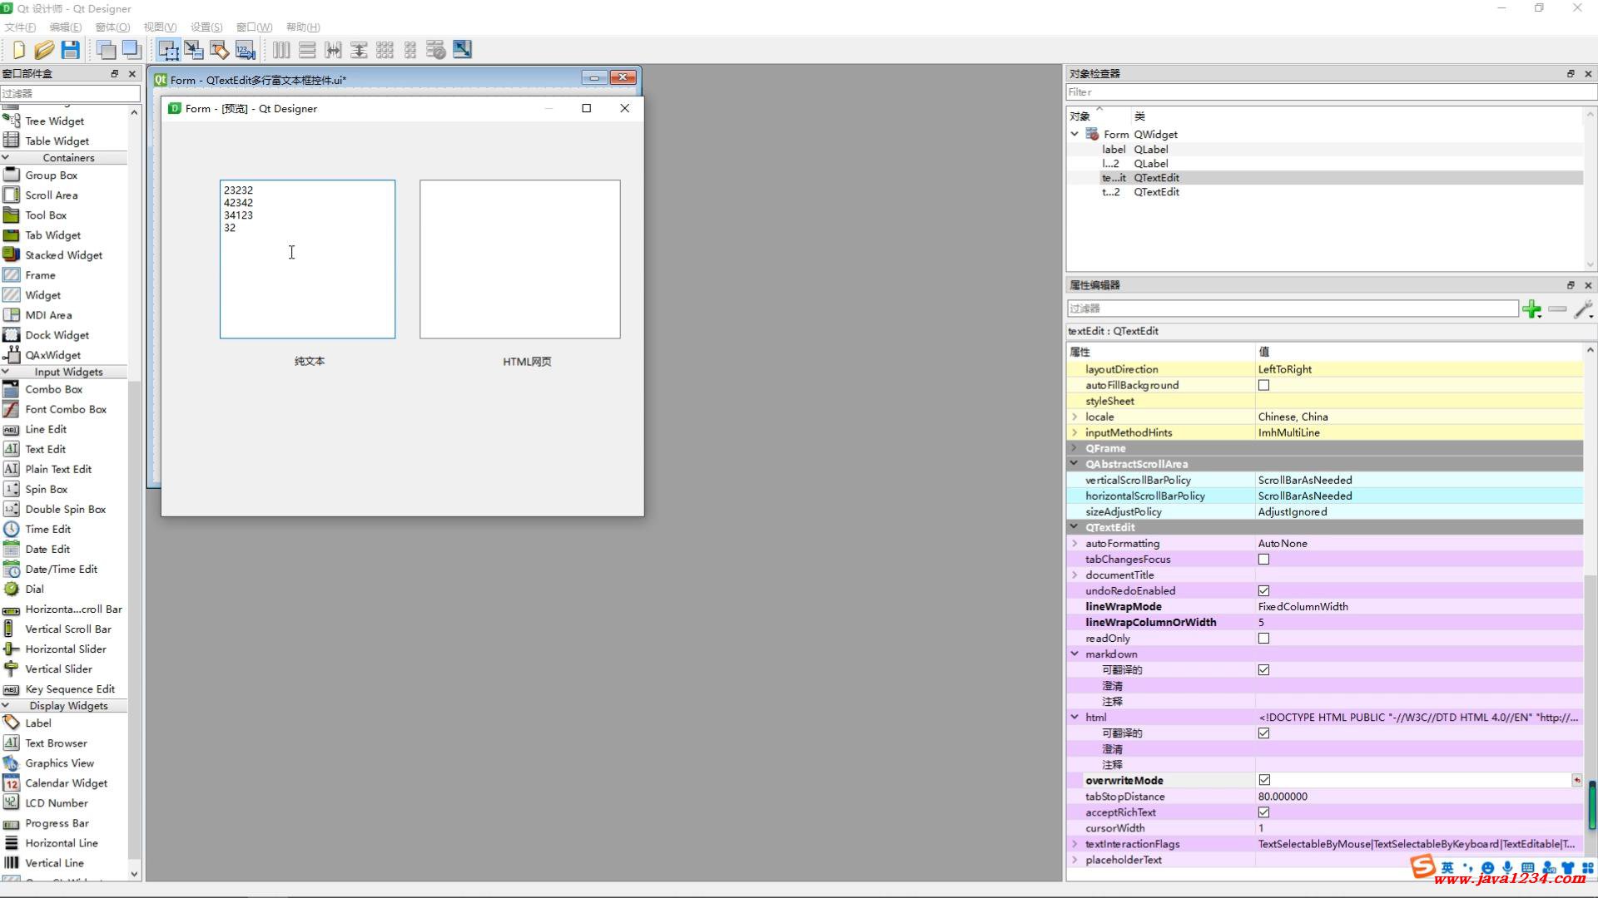Open the 窗体(O) menu
This screenshot has width=1598, height=898.
click(x=112, y=27)
